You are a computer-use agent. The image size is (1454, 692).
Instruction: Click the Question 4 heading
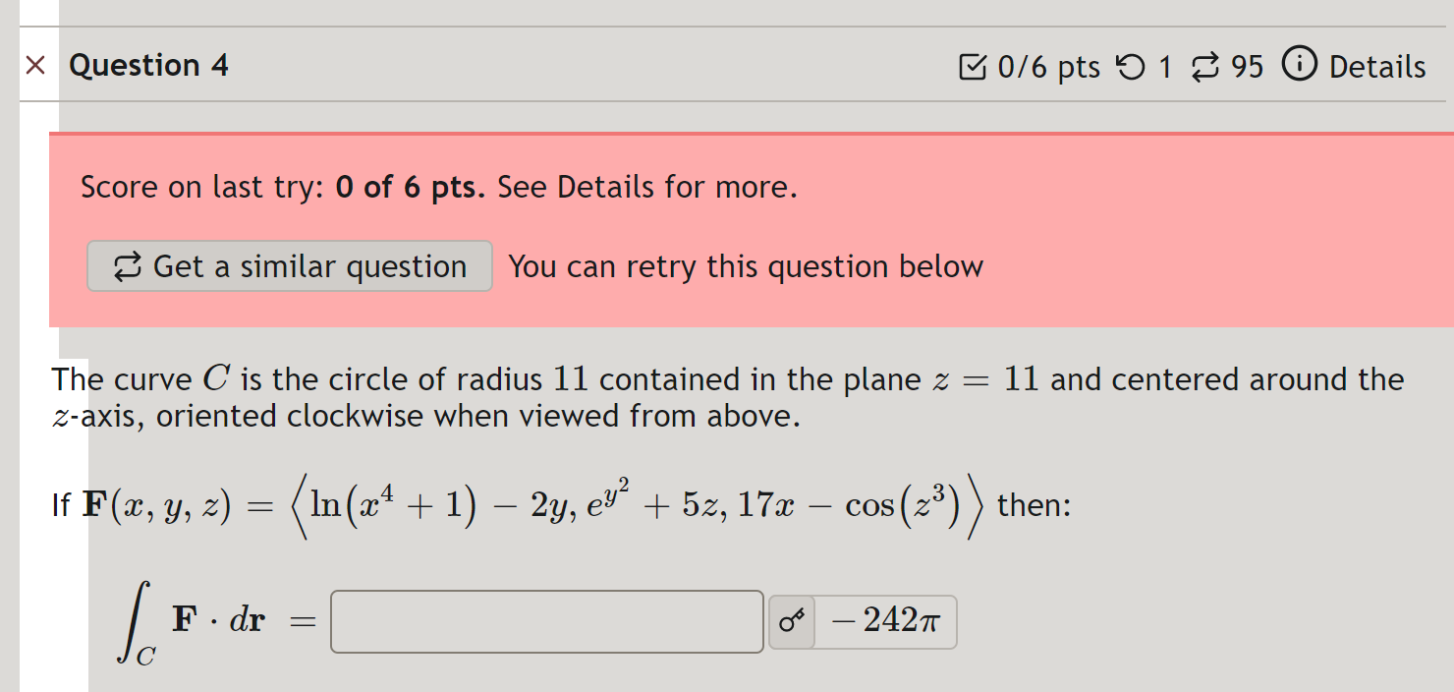[x=148, y=65]
